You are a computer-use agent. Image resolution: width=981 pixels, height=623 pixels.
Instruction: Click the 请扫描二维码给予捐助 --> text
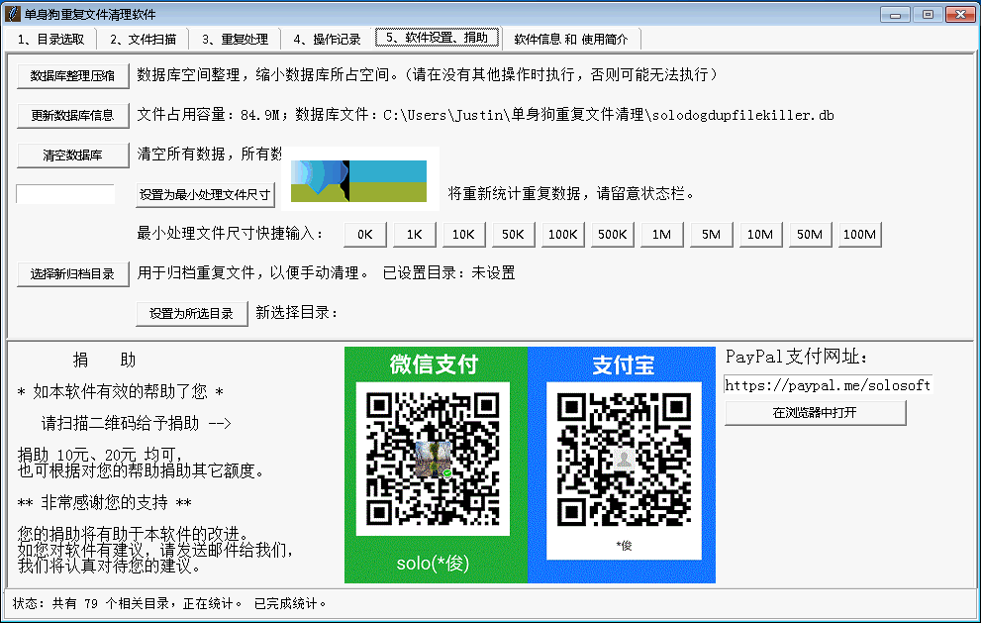[137, 423]
